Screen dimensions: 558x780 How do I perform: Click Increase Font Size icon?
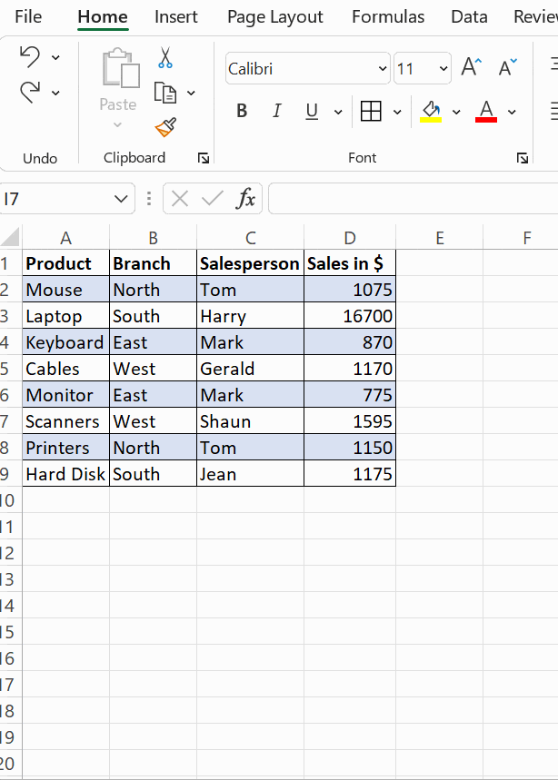(471, 66)
